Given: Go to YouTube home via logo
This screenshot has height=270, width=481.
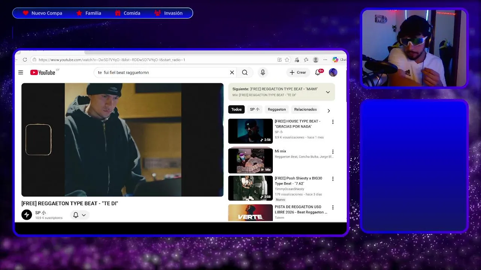Looking at the screenshot, I should coord(42,72).
